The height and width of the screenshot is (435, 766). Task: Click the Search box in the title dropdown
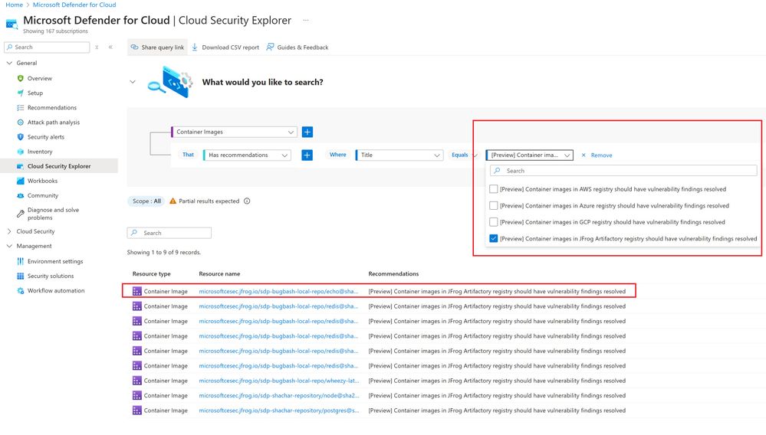tap(623, 171)
